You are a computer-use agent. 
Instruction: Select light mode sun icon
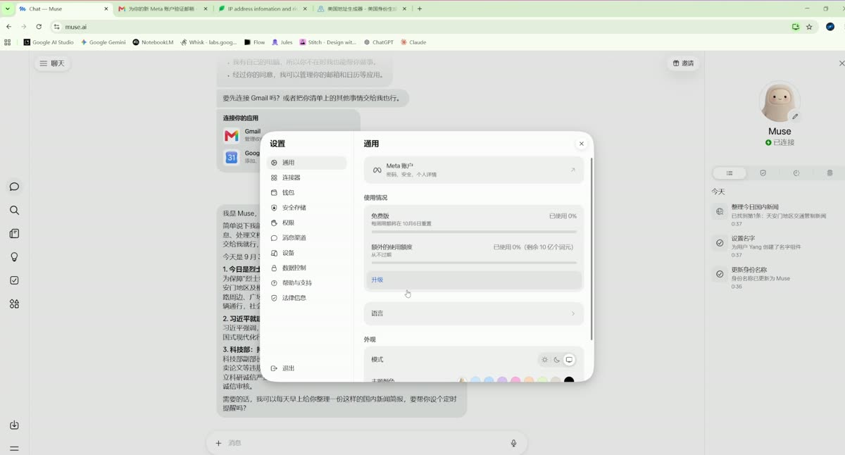click(x=544, y=360)
